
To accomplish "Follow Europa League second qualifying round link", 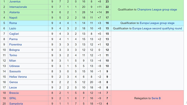I will click(x=157, y=28).
